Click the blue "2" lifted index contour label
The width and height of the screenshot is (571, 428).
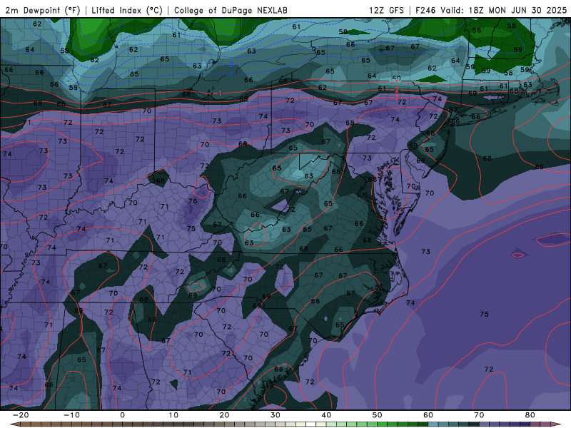pos(231,65)
